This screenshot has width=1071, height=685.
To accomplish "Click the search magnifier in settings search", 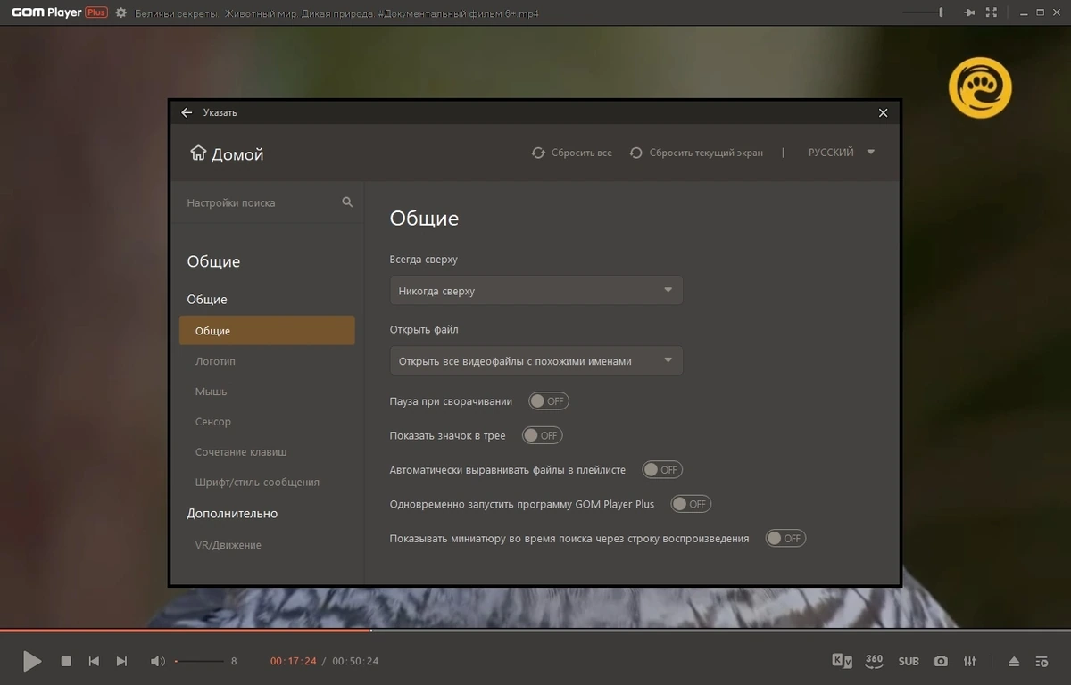I will 347,202.
